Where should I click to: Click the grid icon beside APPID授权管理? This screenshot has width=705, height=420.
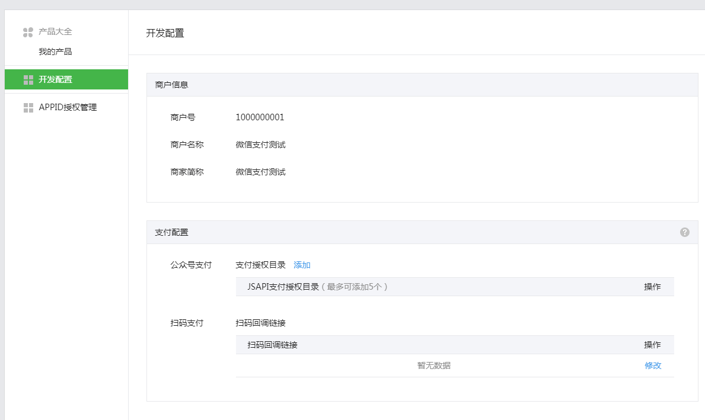coord(28,108)
